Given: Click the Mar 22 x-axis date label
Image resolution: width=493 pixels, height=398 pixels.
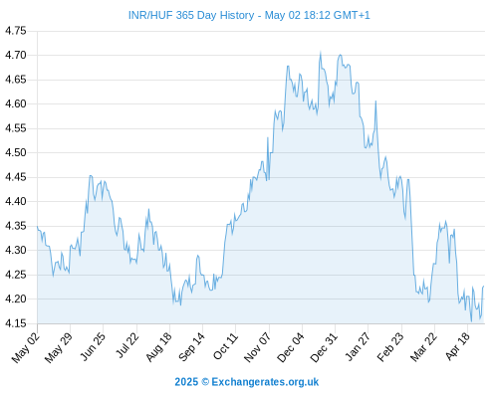Looking at the screenshot, I should point(423,347).
